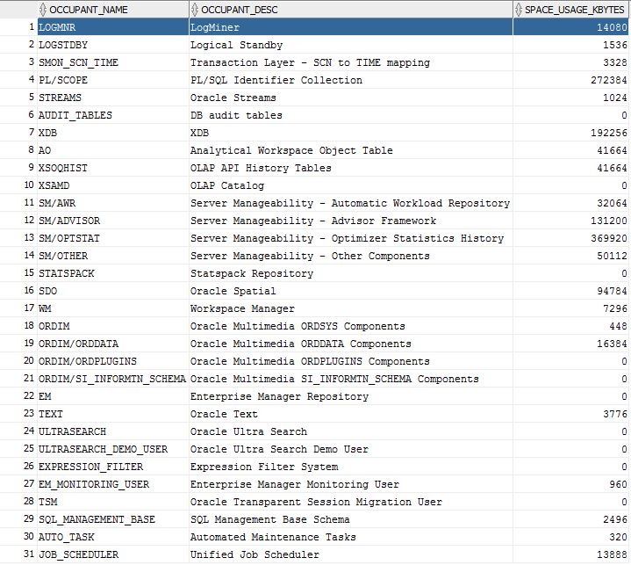Viewport: 631px width, 565px height.
Task: Select the AUDIT_TABLES cell
Action: pos(113,115)
